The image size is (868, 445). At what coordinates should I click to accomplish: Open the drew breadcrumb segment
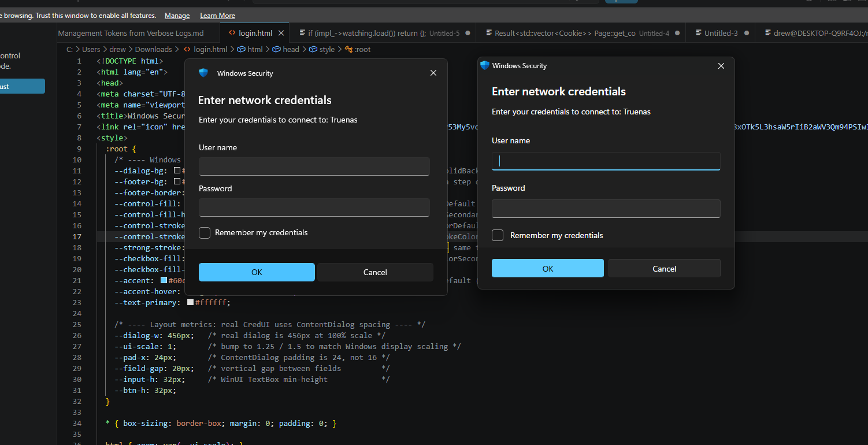pos(117,49)
